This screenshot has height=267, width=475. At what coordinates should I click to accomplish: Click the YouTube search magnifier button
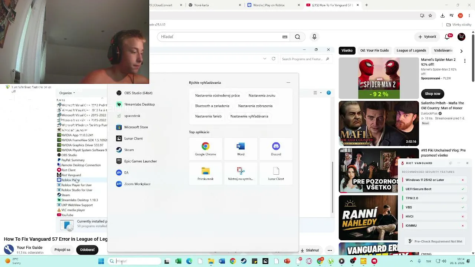coord(298,37)
